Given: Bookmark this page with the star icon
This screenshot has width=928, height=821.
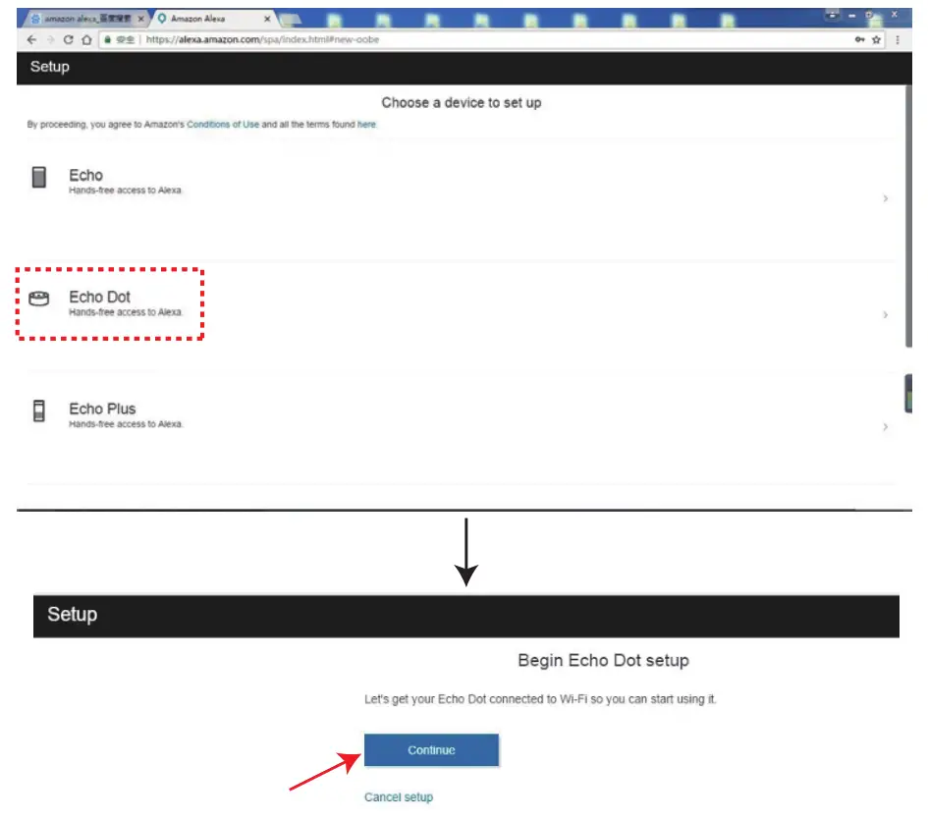Looking at the screenshot, I should (x=877, y=39).
